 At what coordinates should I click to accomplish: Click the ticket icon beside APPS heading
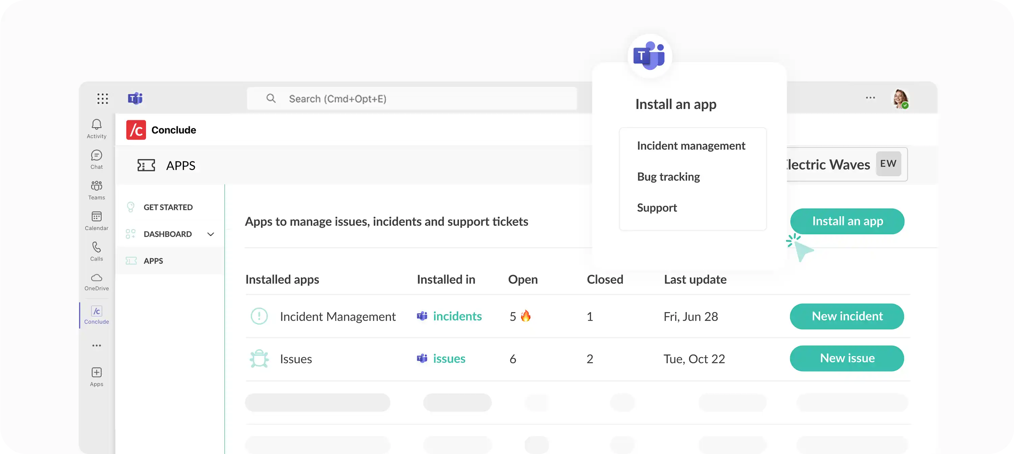pos(146,165)
